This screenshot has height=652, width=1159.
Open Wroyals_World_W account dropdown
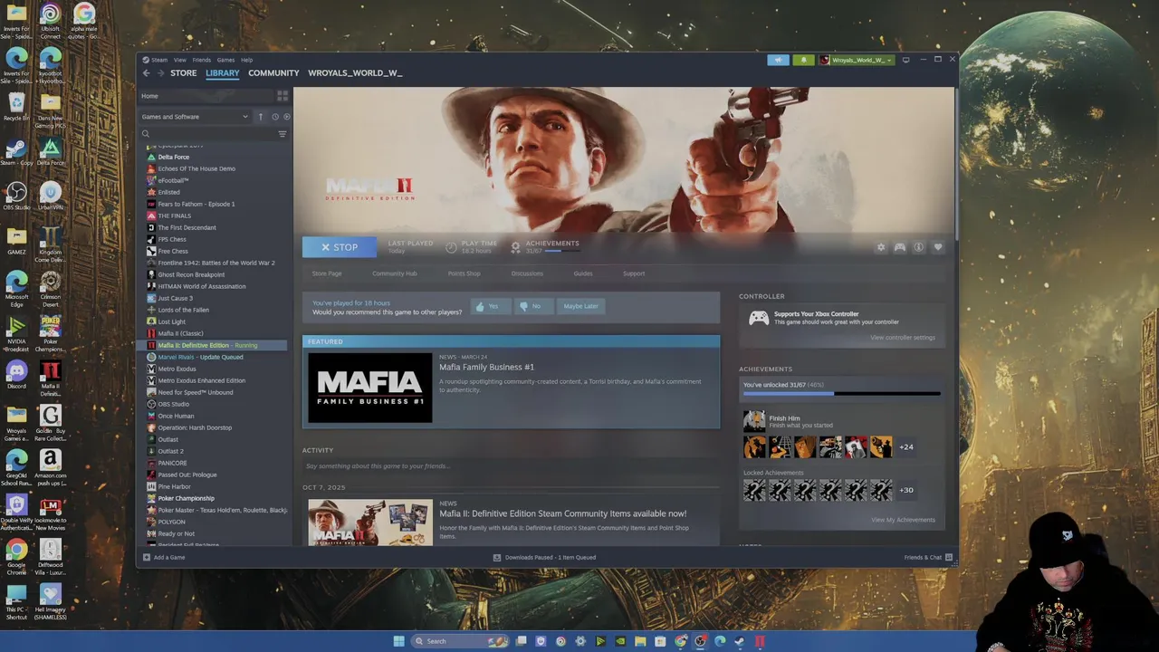[857, 60]
